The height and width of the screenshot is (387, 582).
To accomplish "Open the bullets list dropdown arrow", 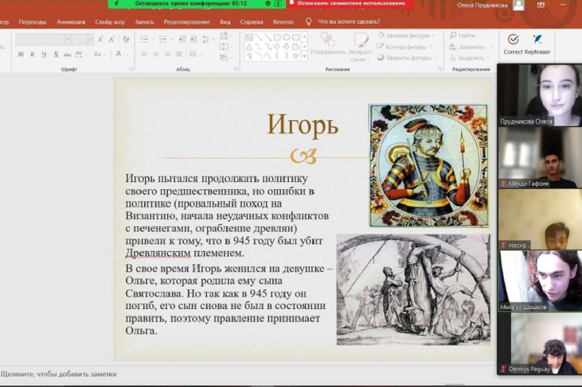I will 153,39.
